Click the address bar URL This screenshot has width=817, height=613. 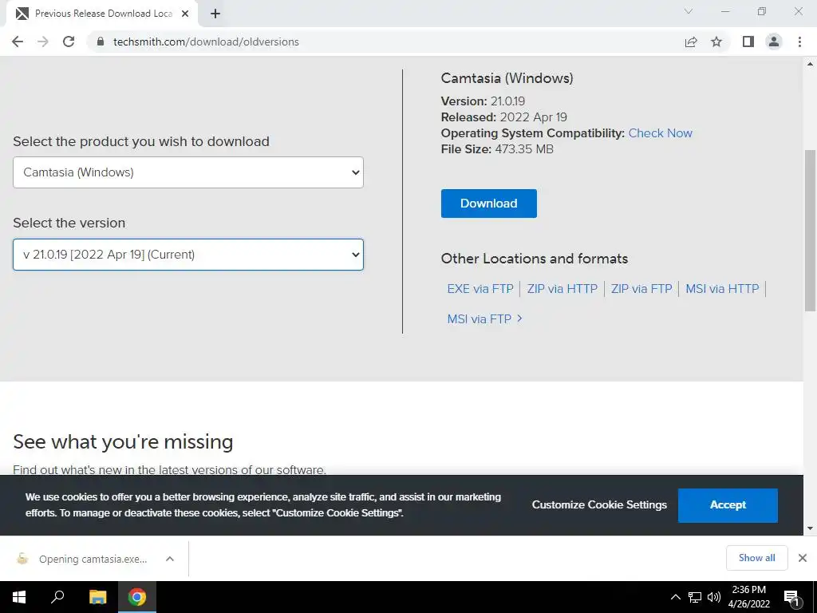click(x=206, y=42)
